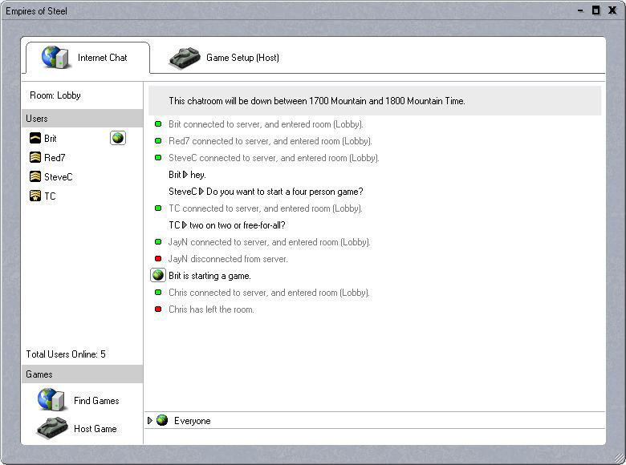Click 'JayN disconnected from server.' line

coord(228,259)
